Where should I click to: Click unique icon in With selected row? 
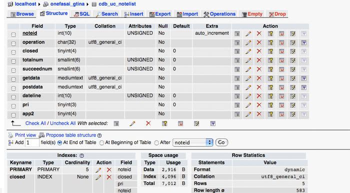click(x=180, y=123)
